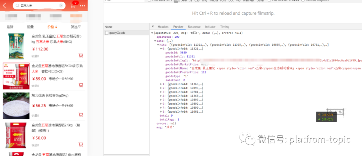Expand hits item 2 goodsInfoId 10895
The width and height of the screenshot is (362, 156).
[161, 88]
